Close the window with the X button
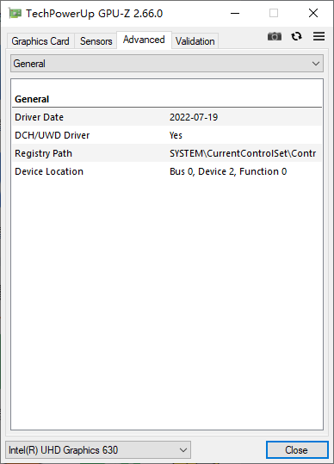 (x=313, y=13)
